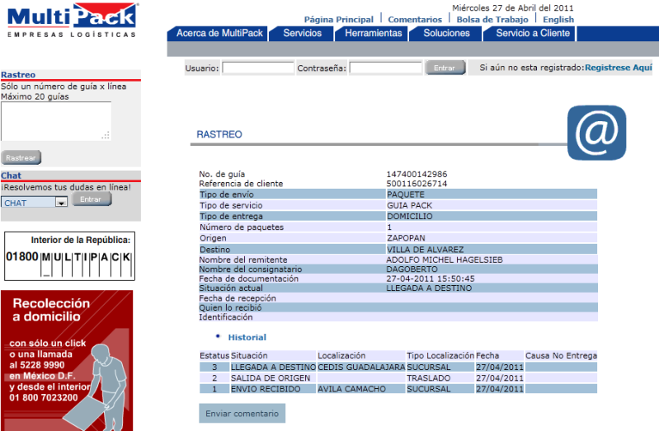Open the Acerca de MultiPack tab
The width and height of the screenshot is (659, 431).
tap(218, 33)
